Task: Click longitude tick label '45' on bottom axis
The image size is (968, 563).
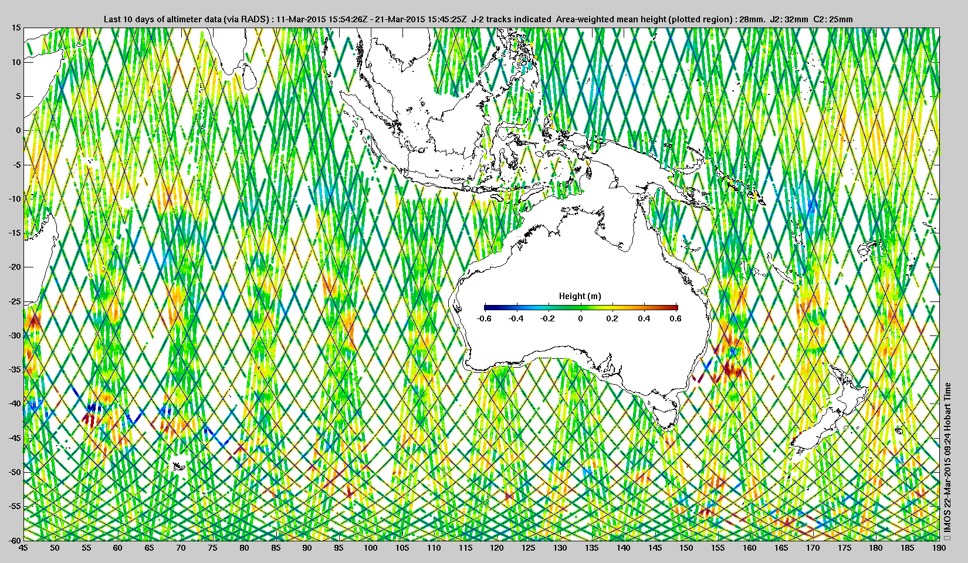Action: (x=23, y=548)
